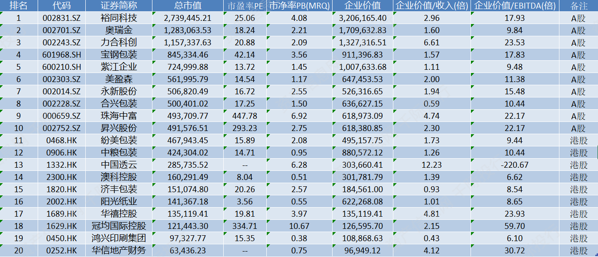Select the 合兴包装 cell
Viewport: 598px width, 257px height.
tap(118, 104)
